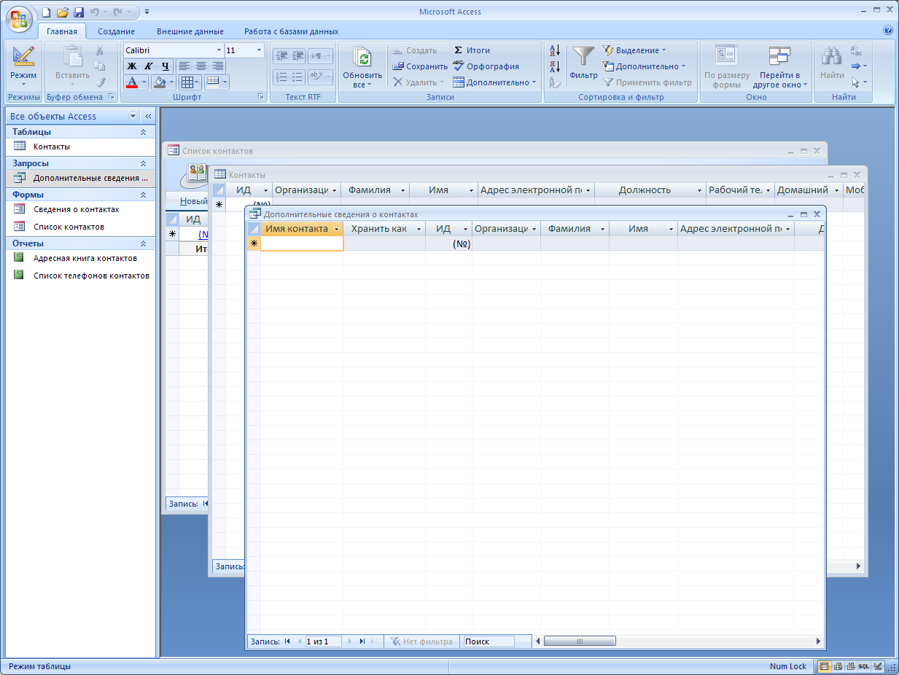The width and height of the screenshot is (899, 675).
Task: Open the font size 11 dropdown
Action: click(259, 50)
